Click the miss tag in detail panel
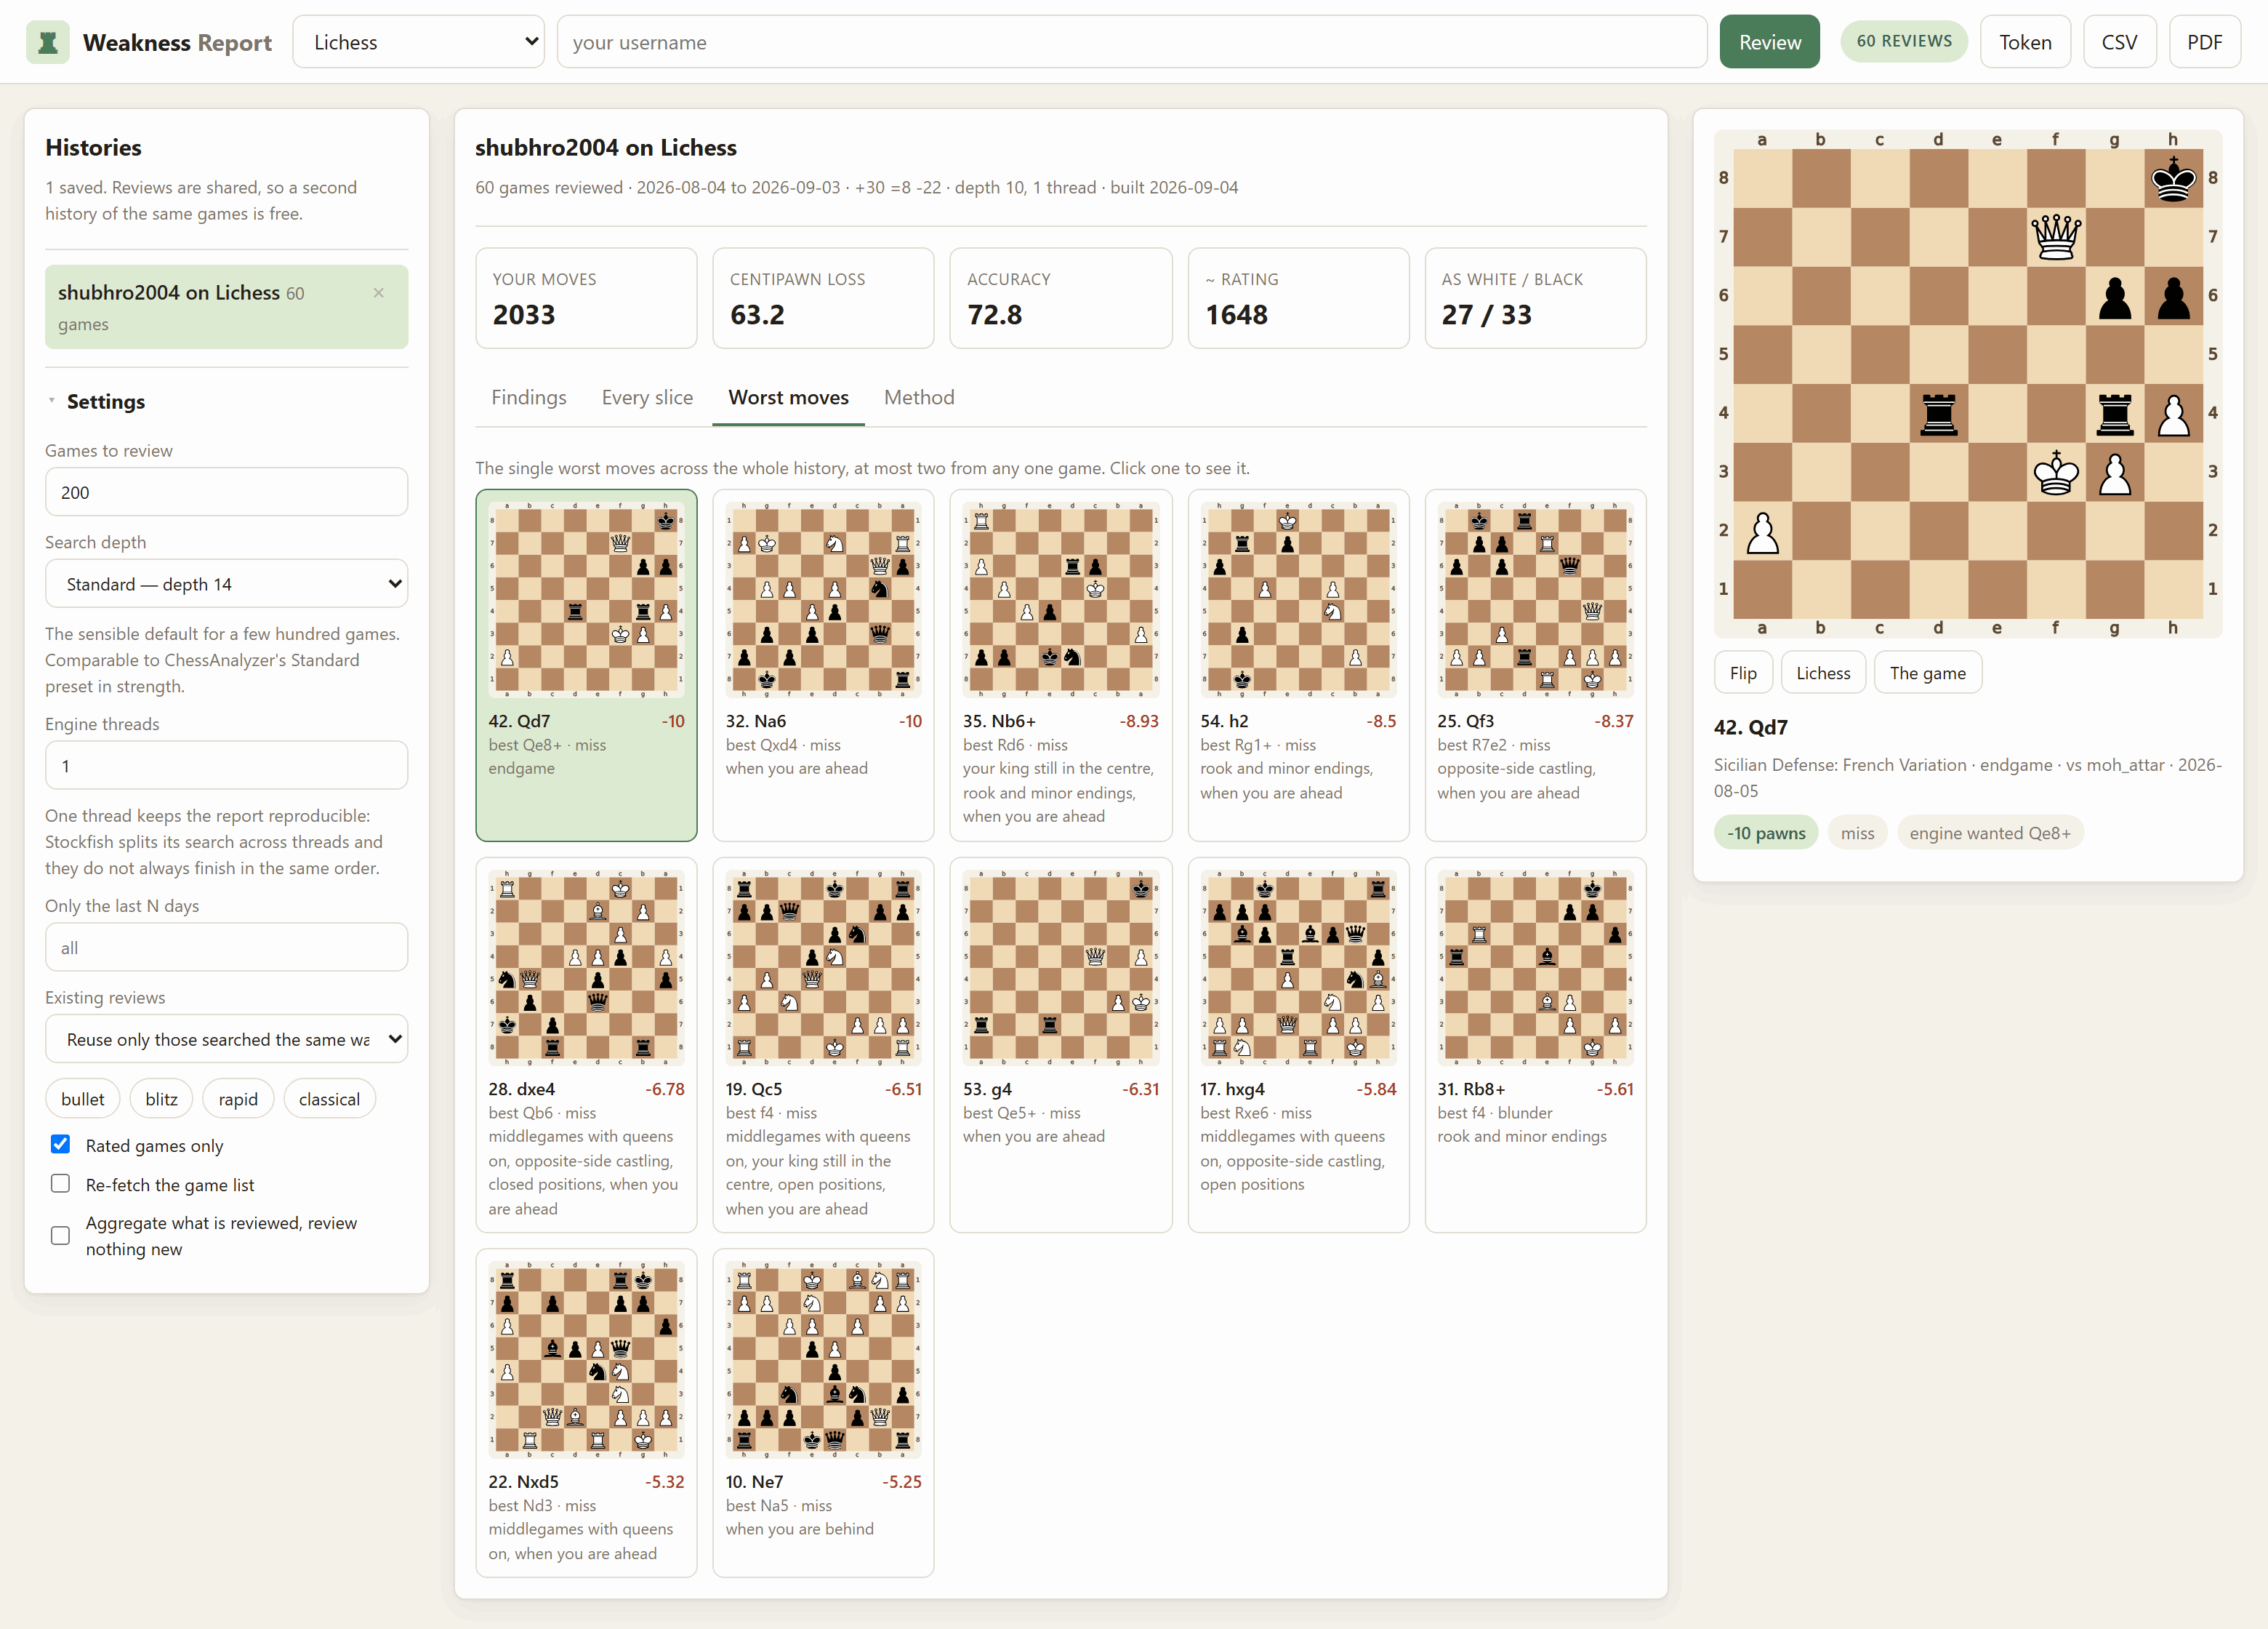The width and height of the screenshot is (2268, 1629). coord(1857,833)
